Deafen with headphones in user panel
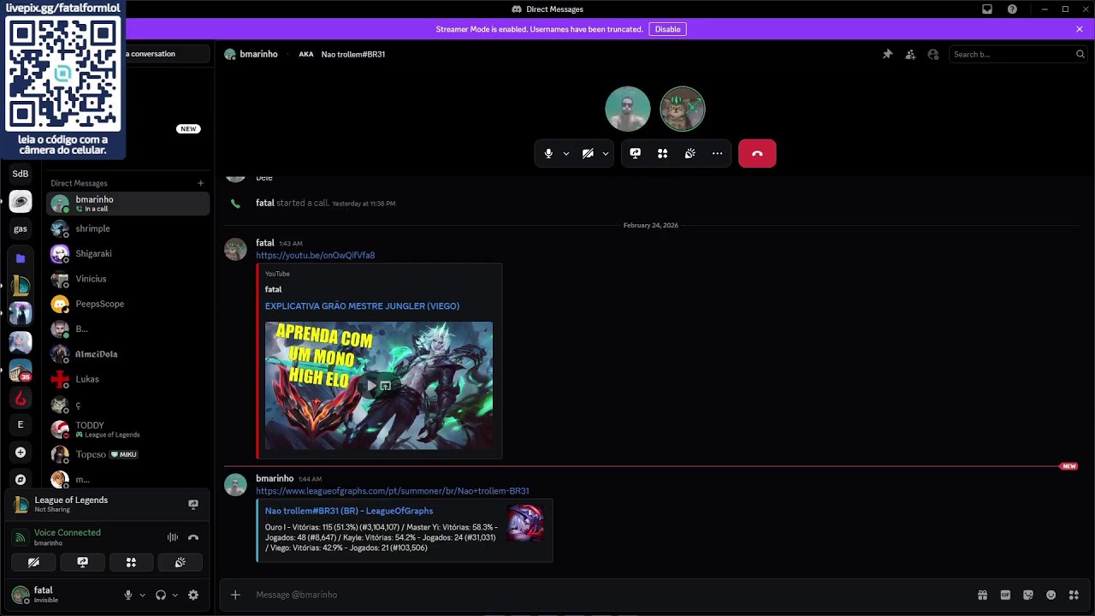The image size is (1095, 616). tap(161, 595)
